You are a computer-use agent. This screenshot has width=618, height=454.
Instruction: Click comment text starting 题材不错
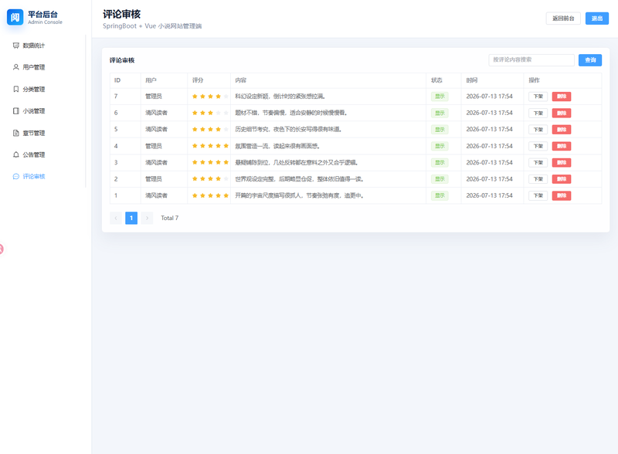pos(291,113)
